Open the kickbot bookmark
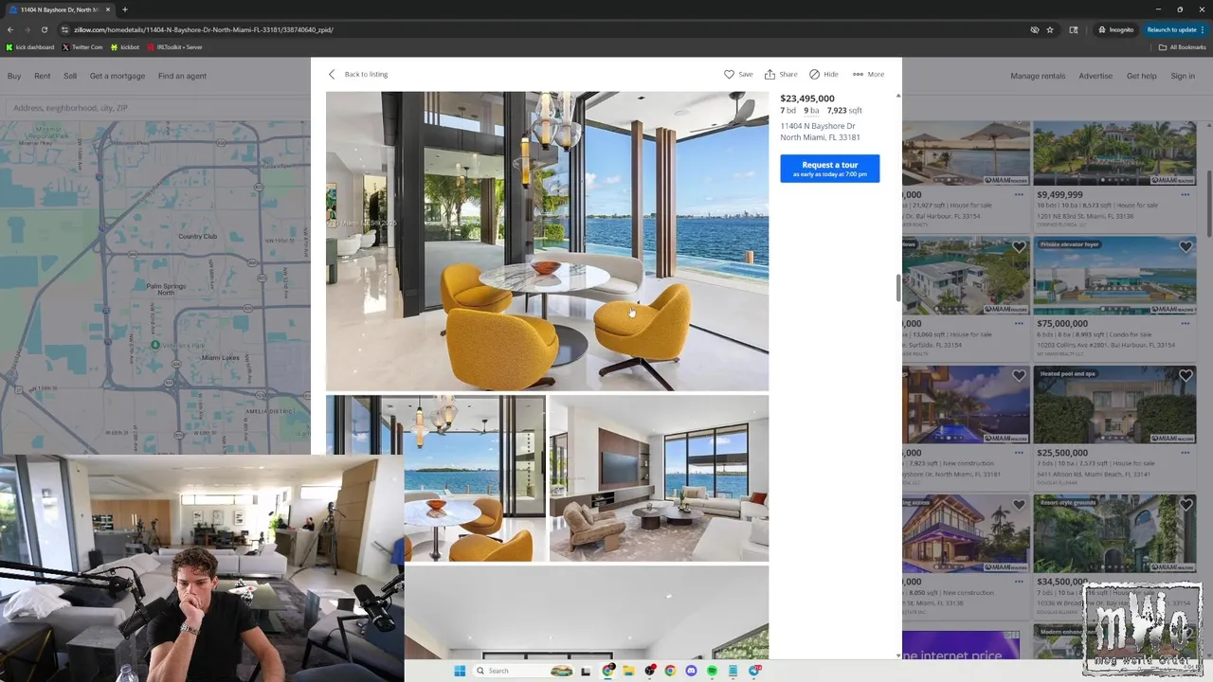The image size is (1213, 682). pos(125,47)
